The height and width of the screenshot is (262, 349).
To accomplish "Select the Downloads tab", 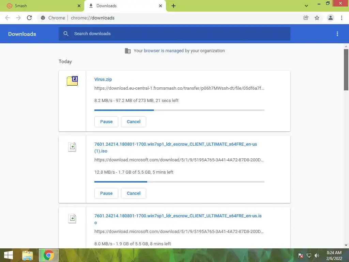I will click(x=125, y=6).
